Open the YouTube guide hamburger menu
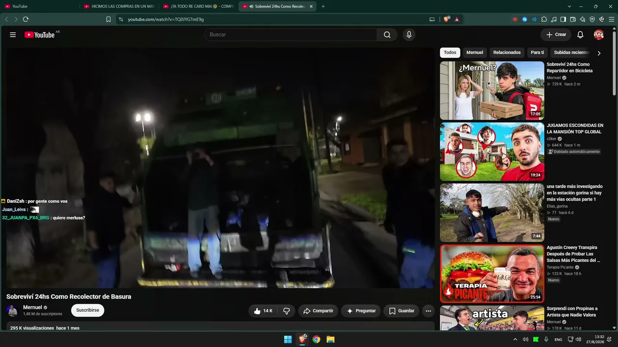618x347 pixels. click(13, 35)
